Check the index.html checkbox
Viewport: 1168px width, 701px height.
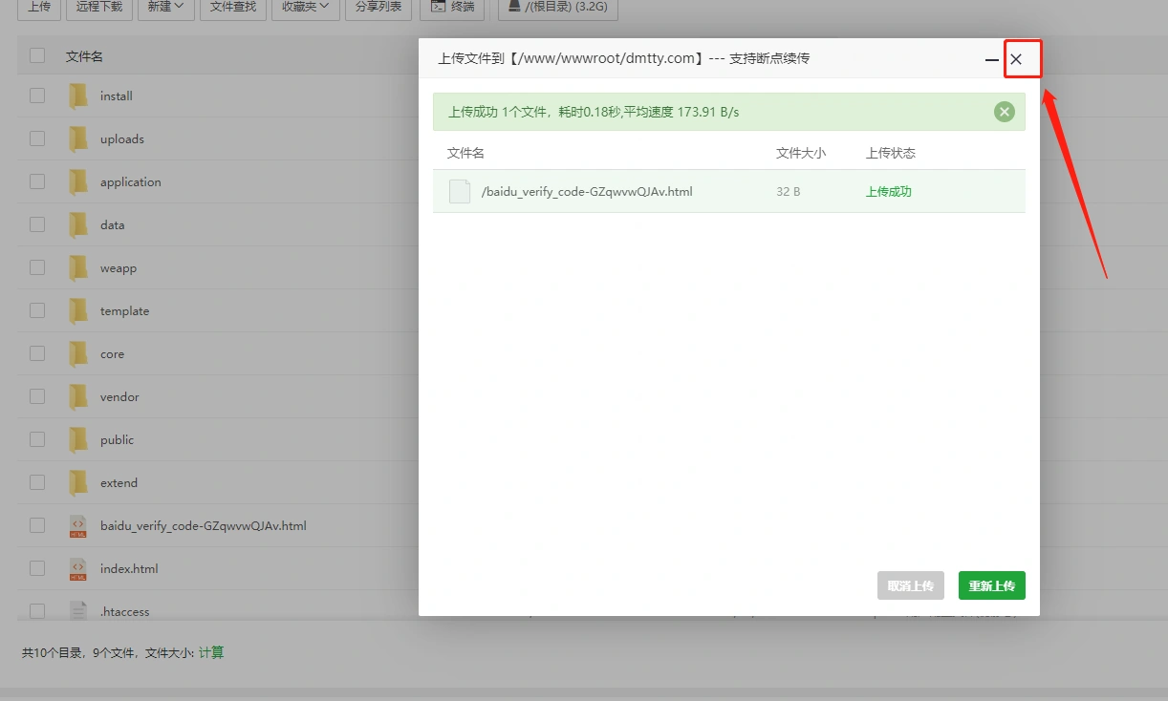click(37, 568)
